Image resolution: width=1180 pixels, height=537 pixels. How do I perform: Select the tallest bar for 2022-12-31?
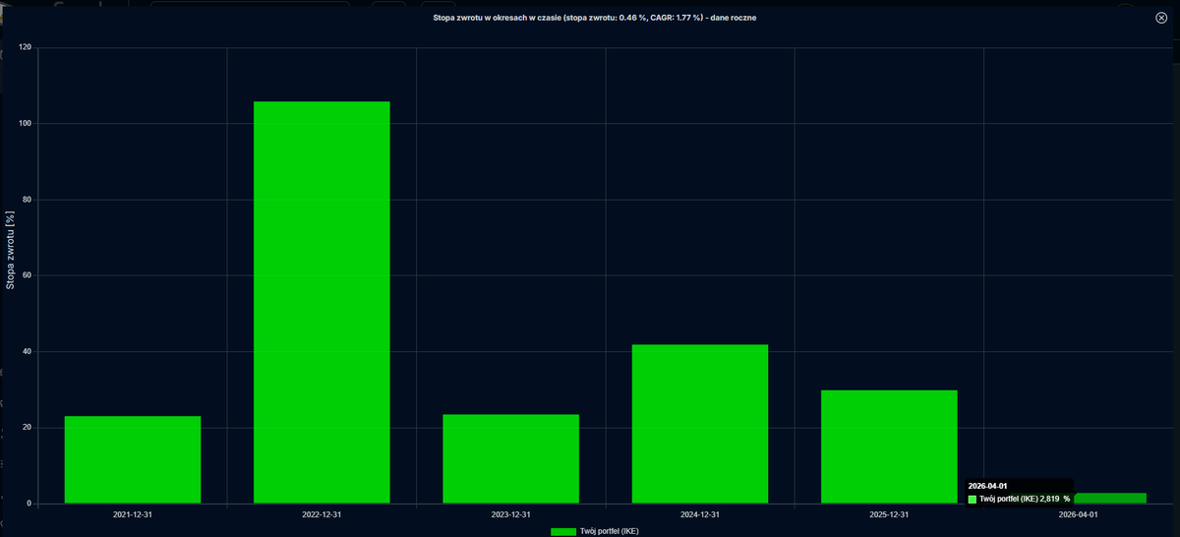[x=322, y=303]
